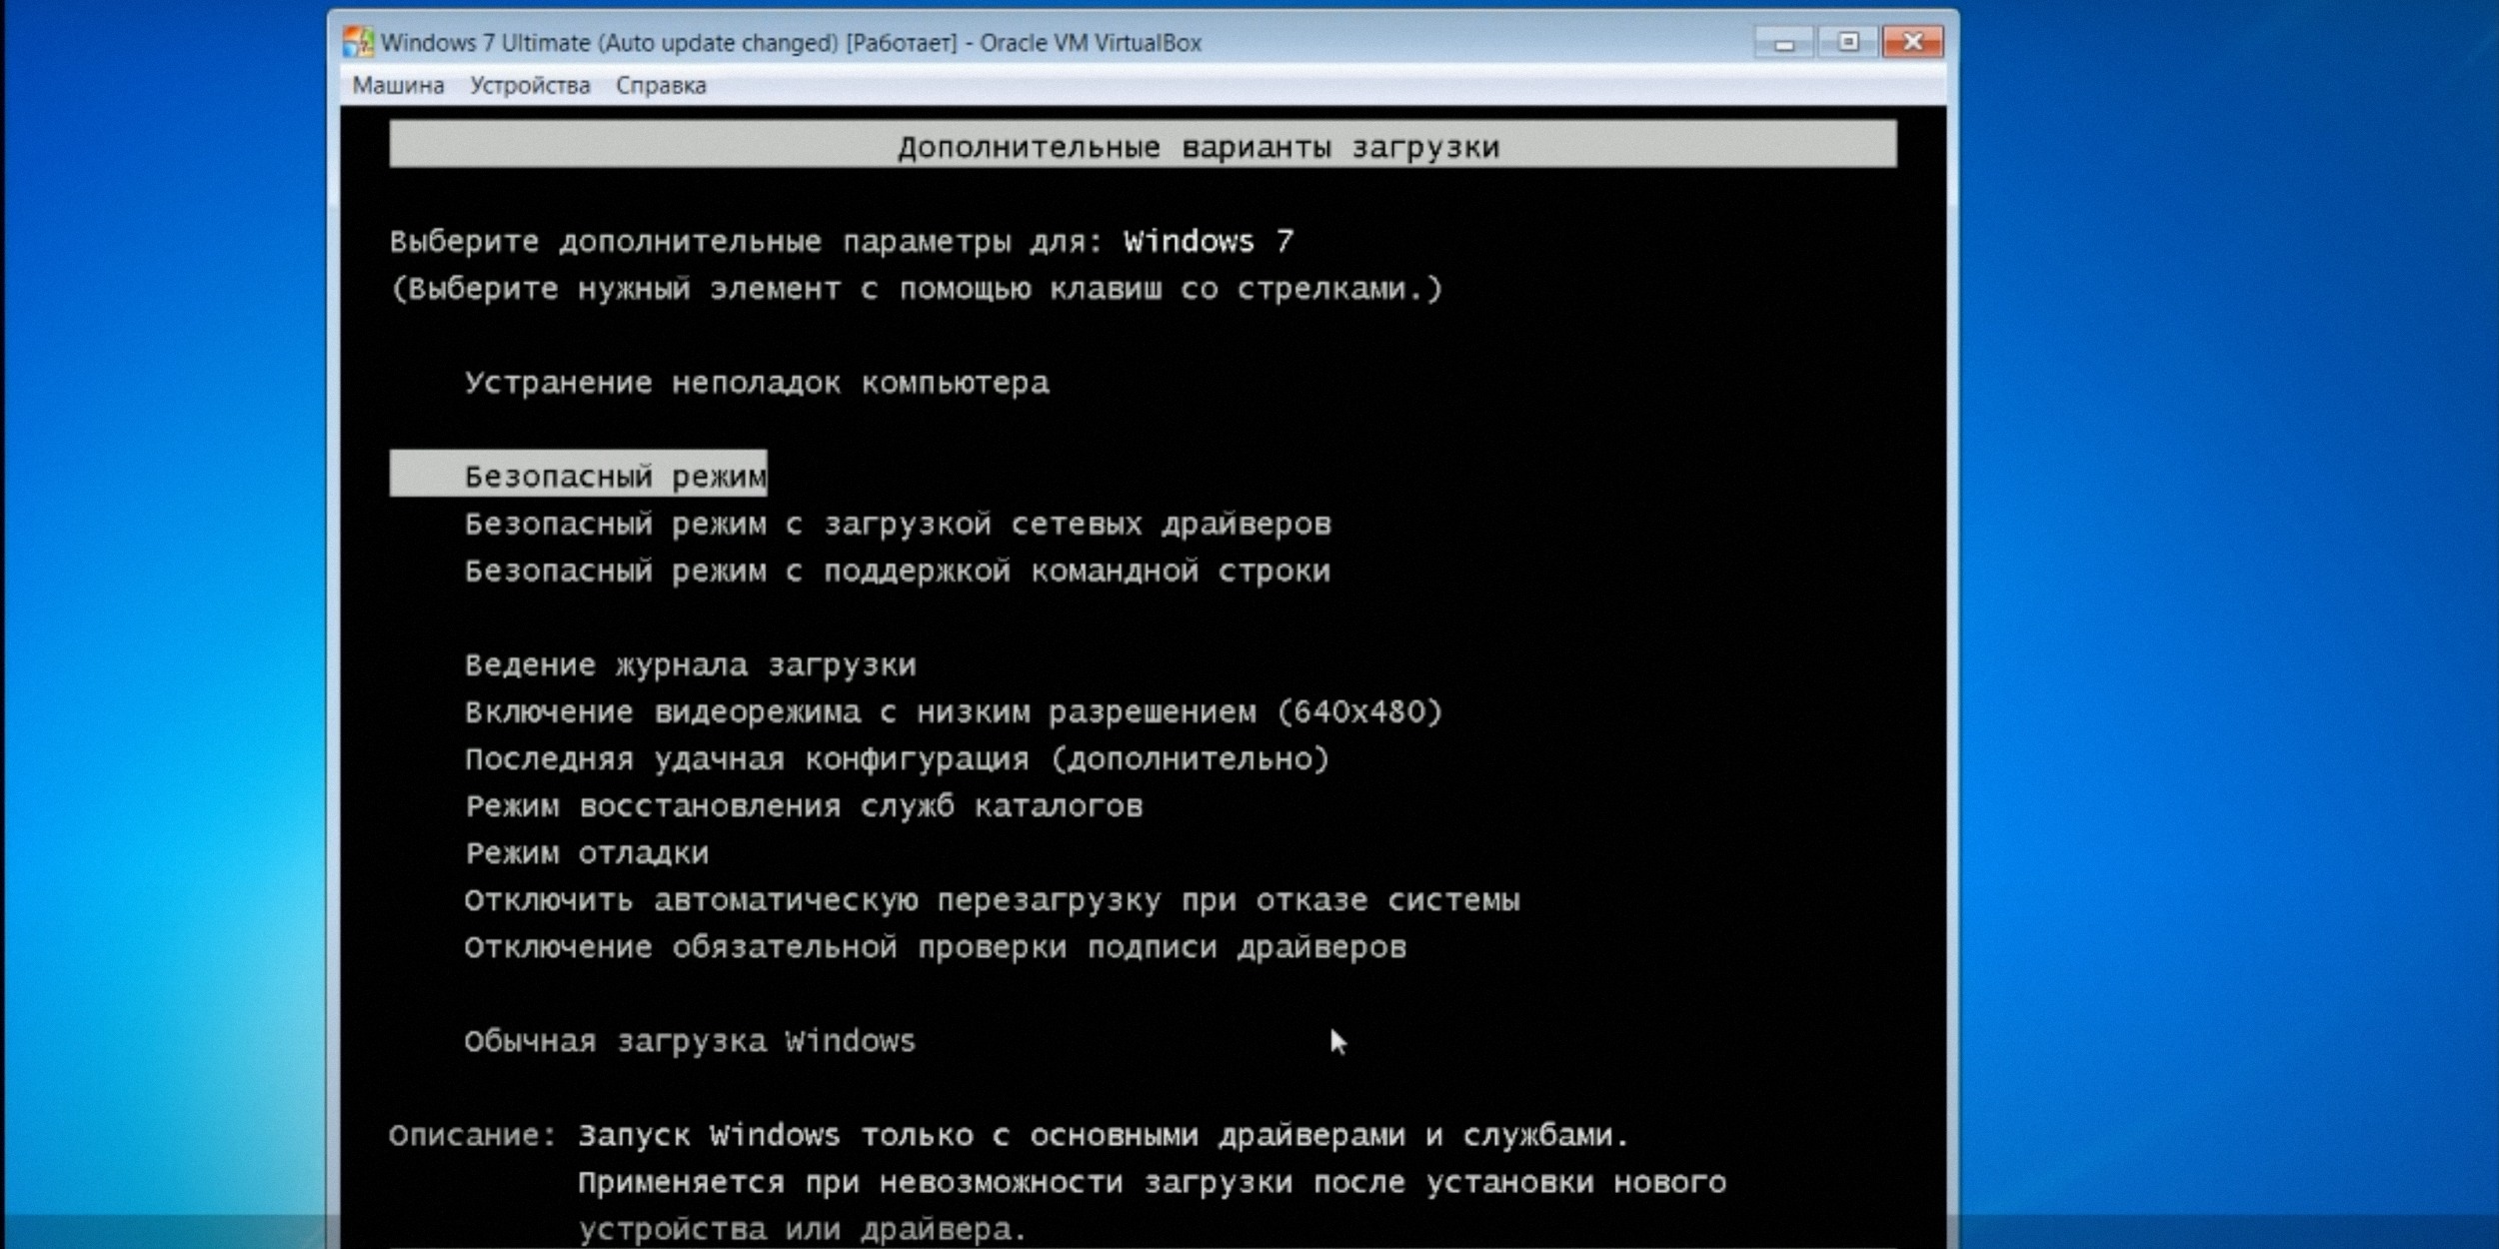This screenshot has width=2499, height=1249.
Task: Choose safe mode with network drivers
Action: point(897,524)
